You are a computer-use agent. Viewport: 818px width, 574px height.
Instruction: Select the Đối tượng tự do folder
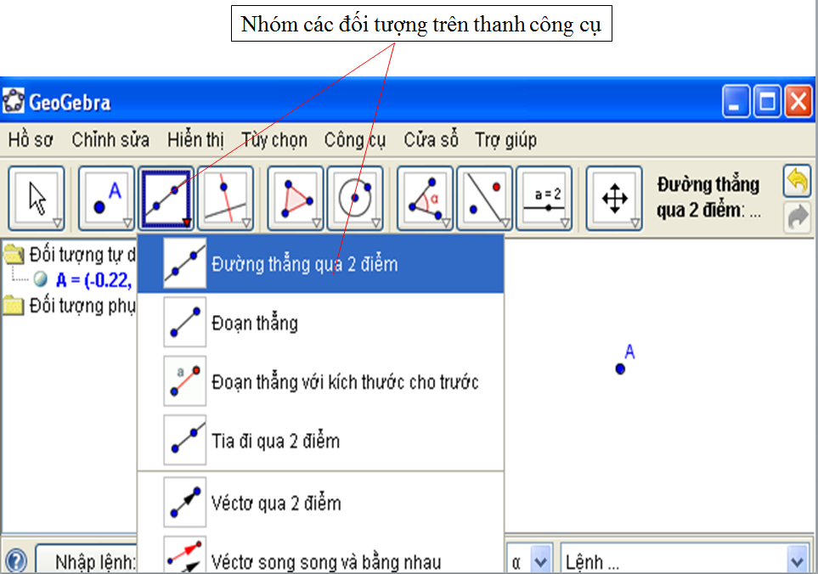71,255
